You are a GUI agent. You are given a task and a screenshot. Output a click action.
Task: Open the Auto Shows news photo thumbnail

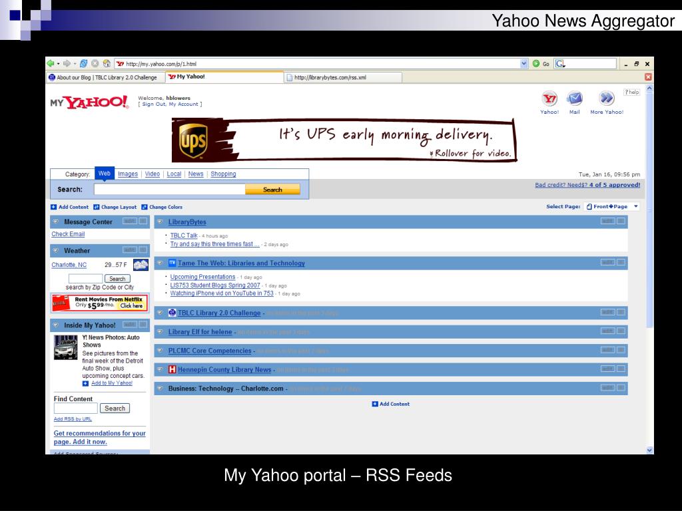pyautogui.click(x=66, y=347)
